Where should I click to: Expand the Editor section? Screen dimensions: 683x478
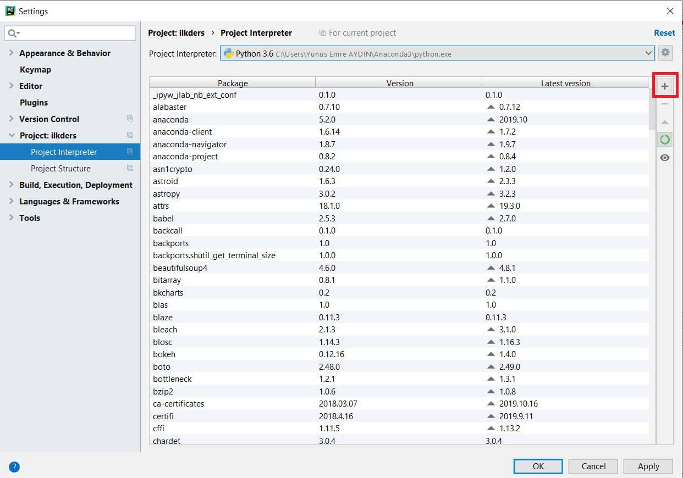(12, 86)
